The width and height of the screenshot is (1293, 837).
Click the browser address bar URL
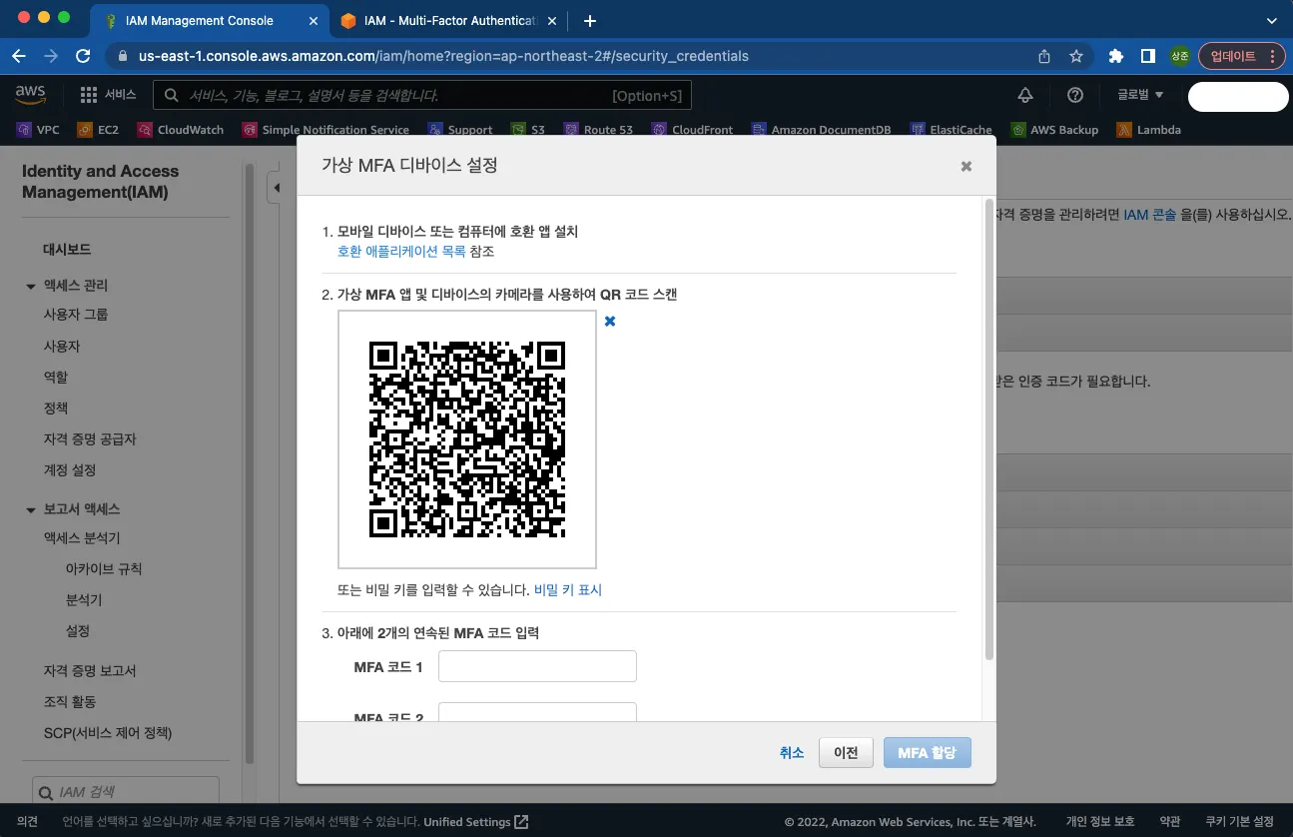click(443, 56)
